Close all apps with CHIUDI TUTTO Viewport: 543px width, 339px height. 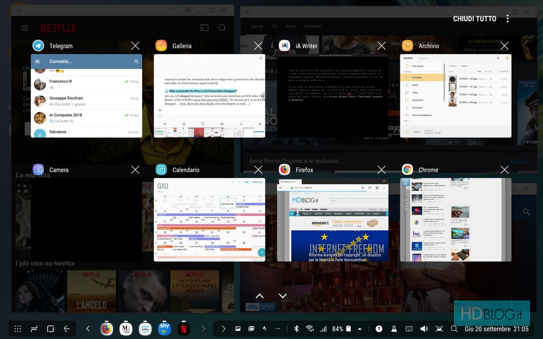tap(475, 18)
